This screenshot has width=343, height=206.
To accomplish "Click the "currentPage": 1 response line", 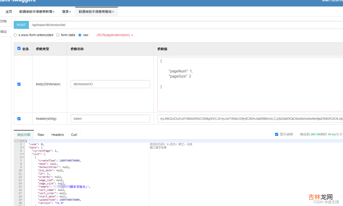I will (45, 151).
